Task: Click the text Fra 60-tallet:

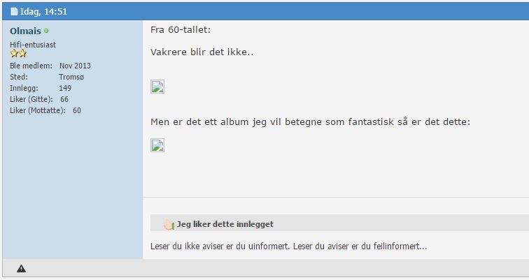Action: tap(181, 29)
